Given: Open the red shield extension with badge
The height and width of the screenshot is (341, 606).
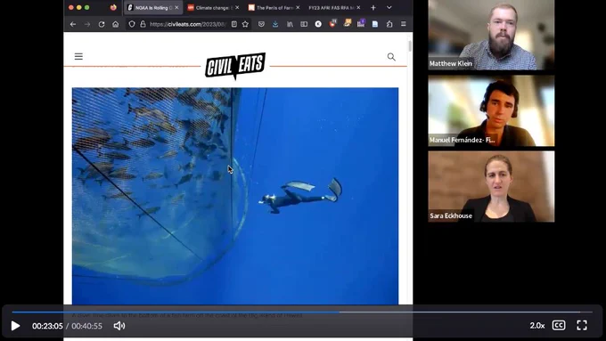Looking at the screenshot, I should click(332, 23).
